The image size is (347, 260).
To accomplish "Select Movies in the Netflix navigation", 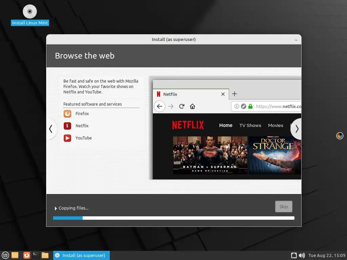I will coord(275,125).
